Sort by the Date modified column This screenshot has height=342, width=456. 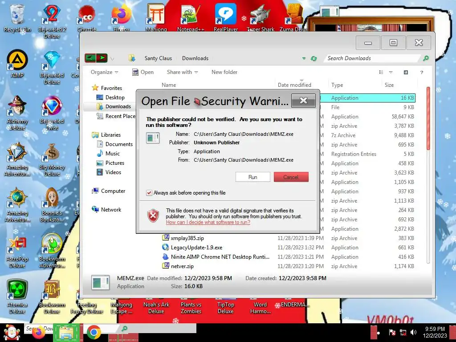tap(294, 85)
